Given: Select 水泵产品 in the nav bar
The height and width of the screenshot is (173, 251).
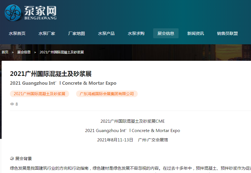Looking at the screenshot, I should 106,33.
